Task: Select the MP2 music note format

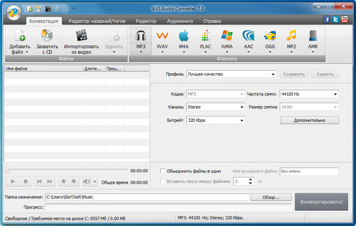Action: [291, 36]
